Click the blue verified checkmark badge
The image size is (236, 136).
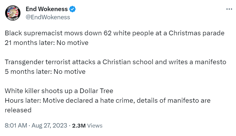[73, 9]
